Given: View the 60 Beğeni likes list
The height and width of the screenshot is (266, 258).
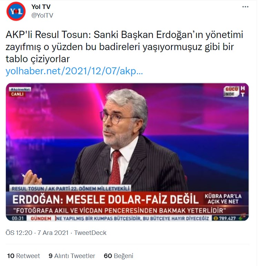Looking at the screenshot, I should click(x=118, y=256).
